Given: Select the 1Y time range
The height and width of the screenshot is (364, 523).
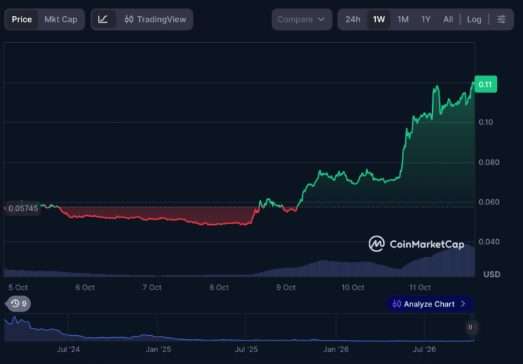Looking at the screenshot, I should (426, 20).
